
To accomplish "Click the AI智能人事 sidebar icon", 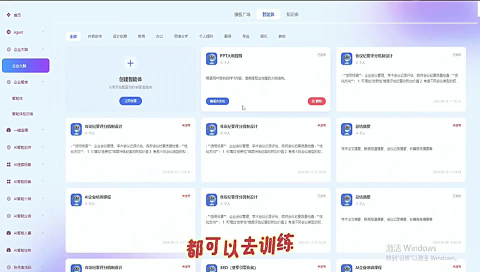I will tap(8, 233).
